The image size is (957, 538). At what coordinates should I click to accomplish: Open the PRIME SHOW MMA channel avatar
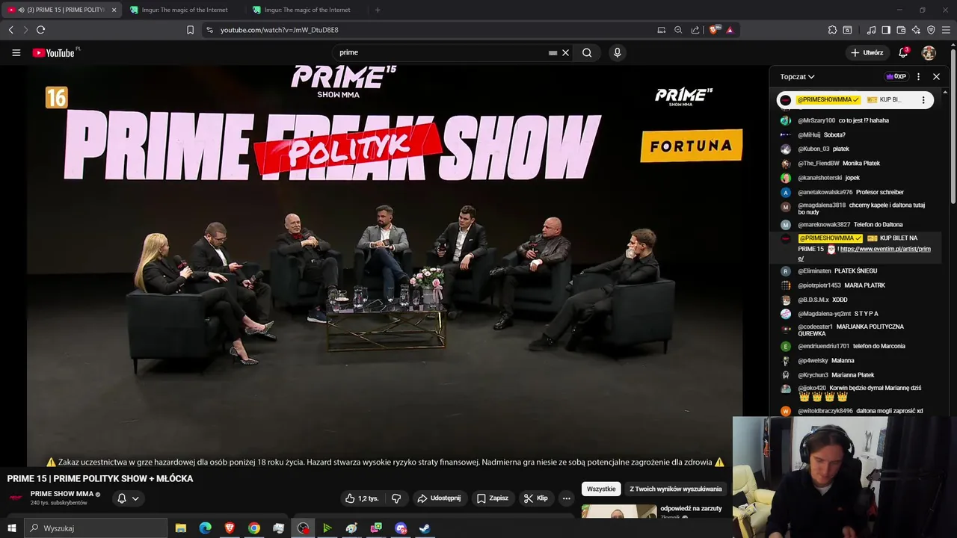(16, 498)
